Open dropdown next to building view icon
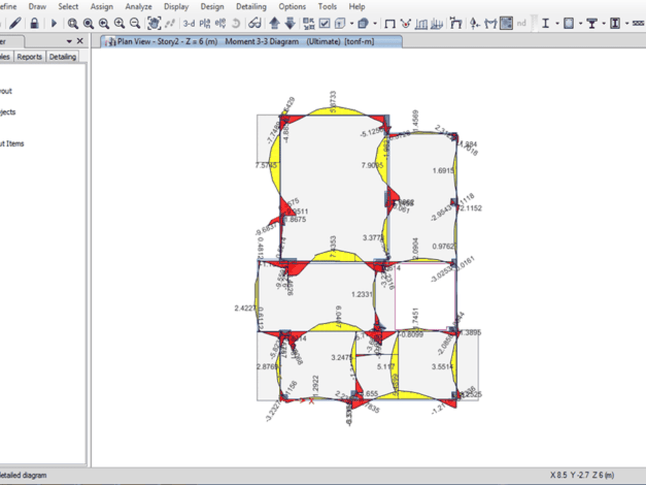 [351, 23]
